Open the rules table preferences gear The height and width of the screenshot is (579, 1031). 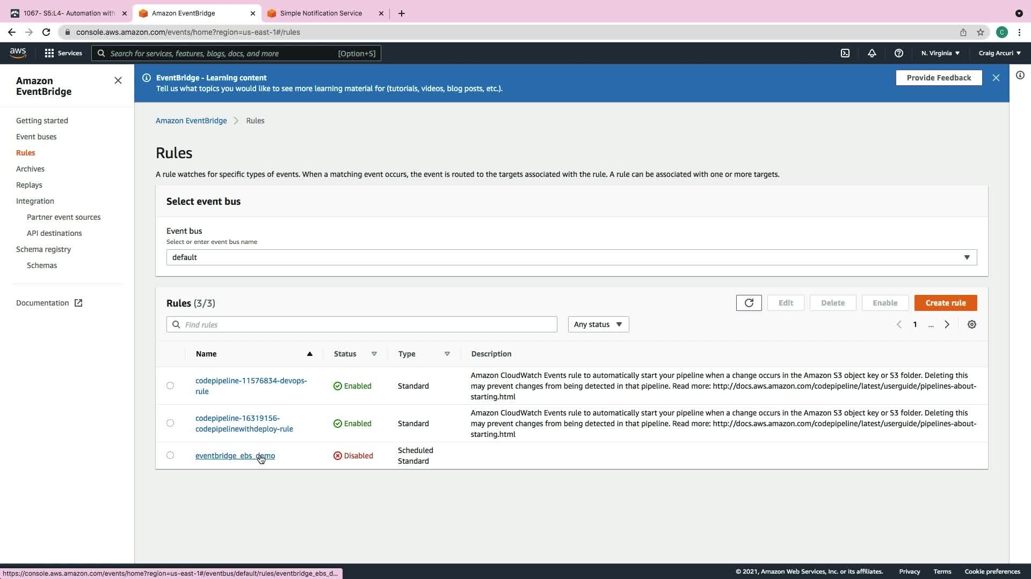(971, 324)
